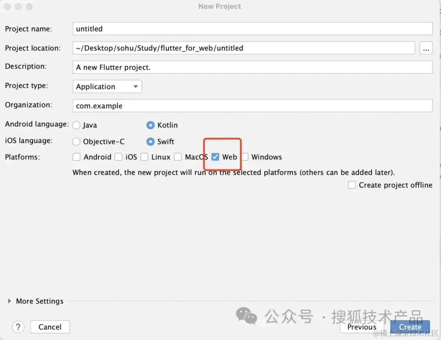The width and height of the screenshot is (441, 340).
Task: Edit the Organization com.example field
Action: pos(252,106)
